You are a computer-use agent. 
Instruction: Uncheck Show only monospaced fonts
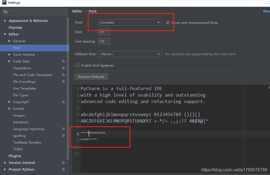pos(168,22)
